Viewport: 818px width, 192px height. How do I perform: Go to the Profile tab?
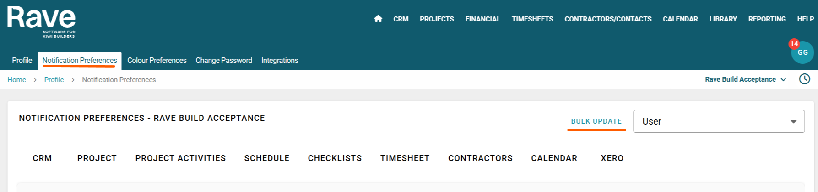coord(22,60)
